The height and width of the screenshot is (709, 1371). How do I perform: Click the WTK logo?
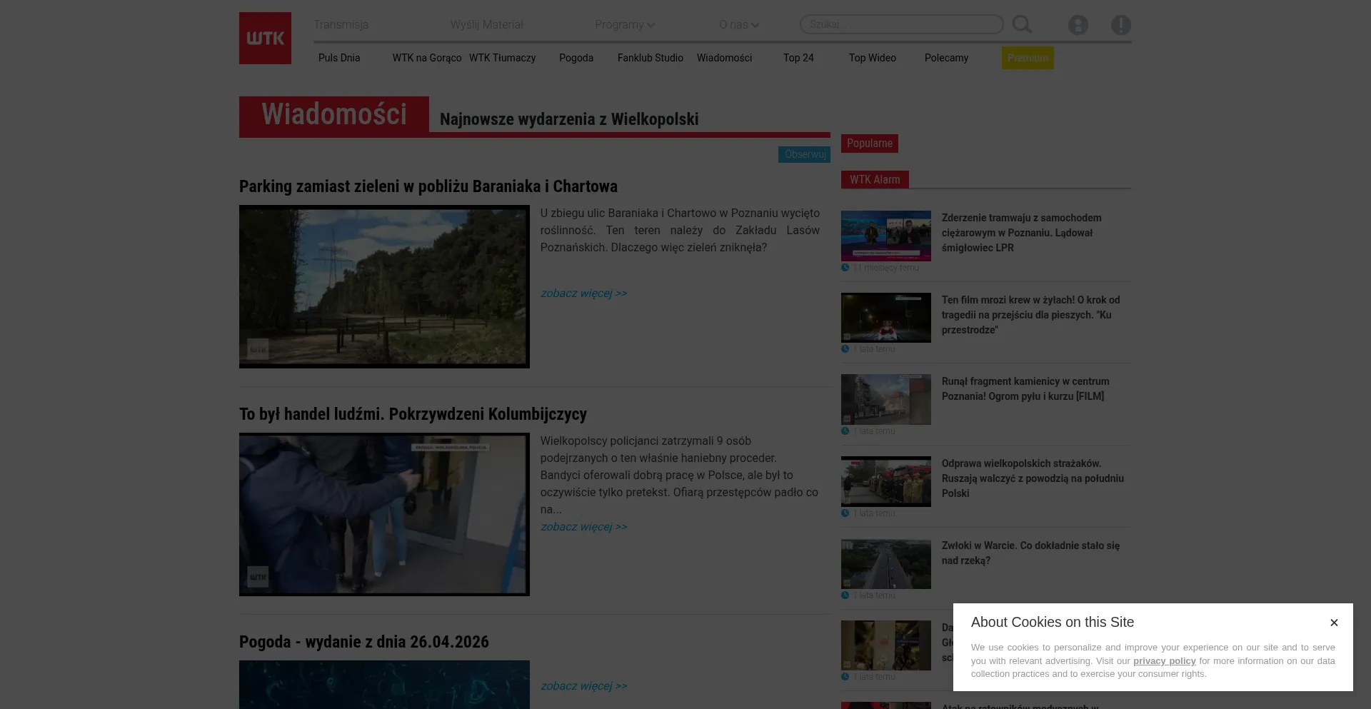pyautogui.click(x=265, y=38)
